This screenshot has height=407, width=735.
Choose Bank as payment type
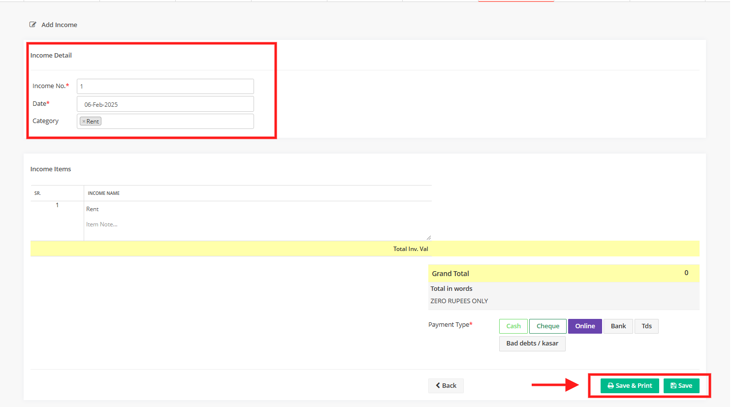pos(618,326)
